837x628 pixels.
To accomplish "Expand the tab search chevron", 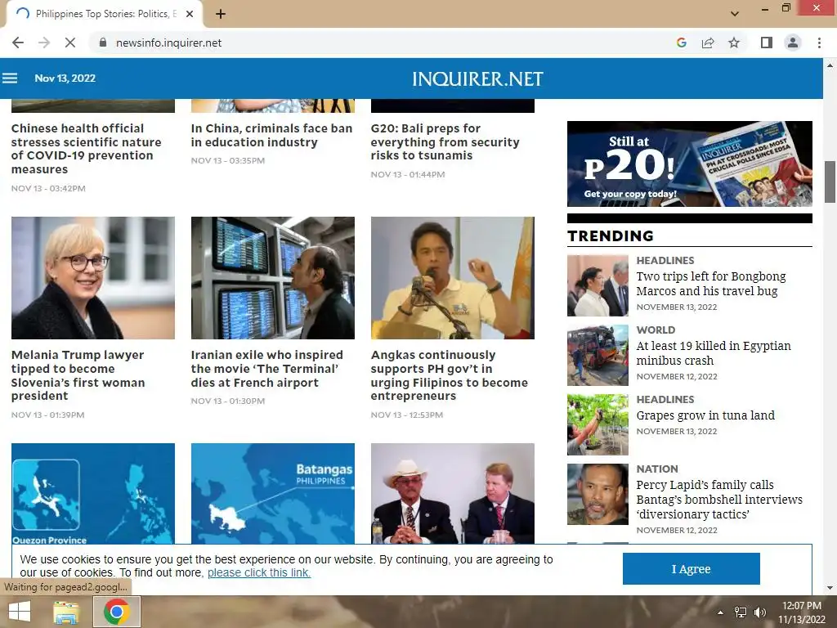I will click(735, 13).
